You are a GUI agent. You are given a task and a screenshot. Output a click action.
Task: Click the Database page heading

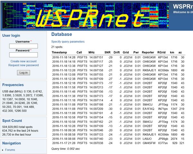[61, 34]
